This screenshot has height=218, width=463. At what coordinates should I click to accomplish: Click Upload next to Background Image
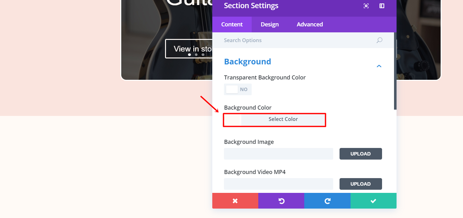[x=361, y=154]
